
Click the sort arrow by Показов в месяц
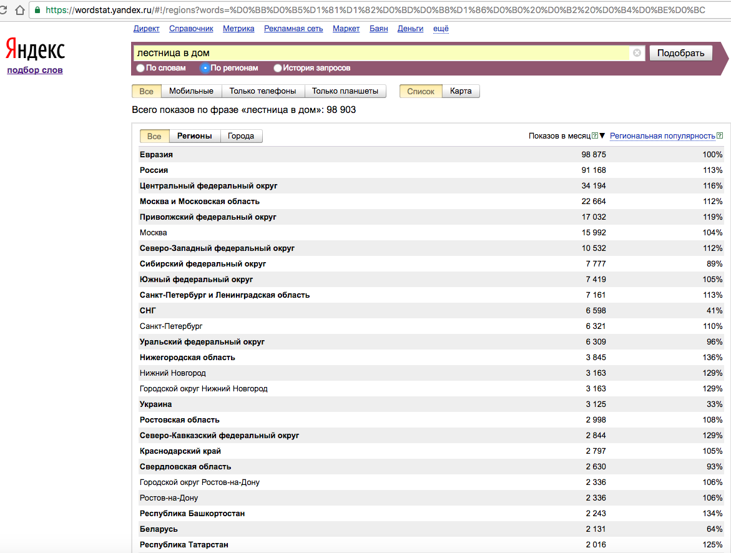[602, 136]
